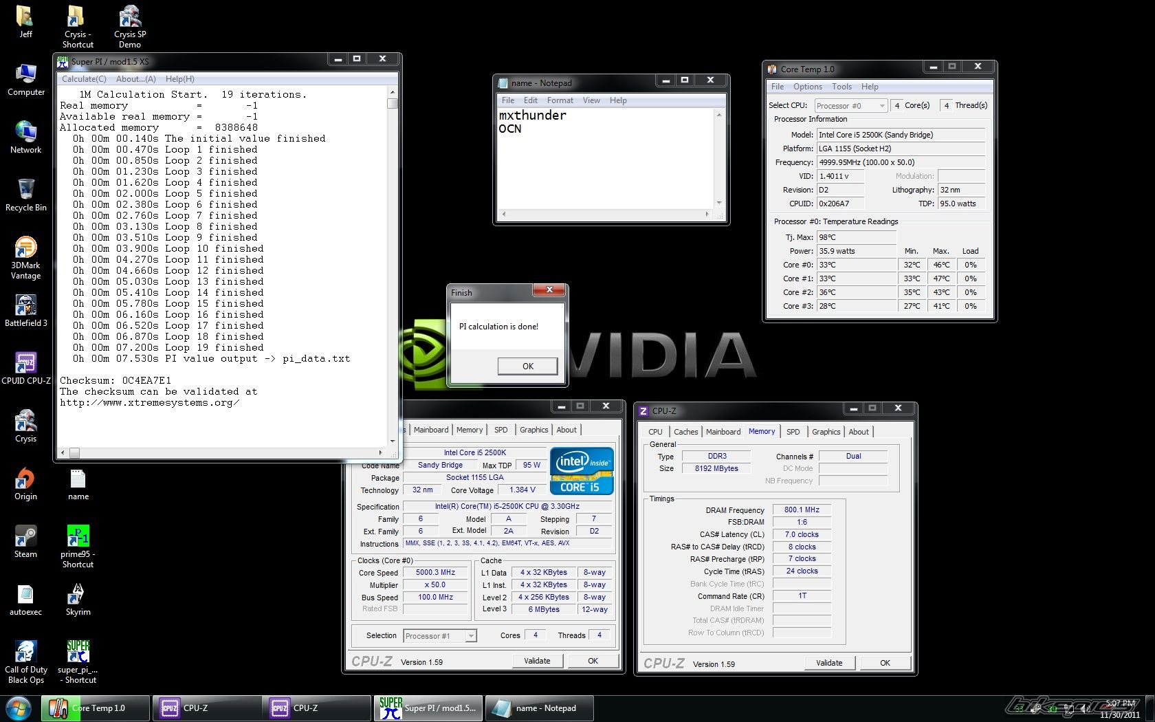Open the View menu in Notepad
The width and height of the screenshot is (1155, 722).
coord(591,100)
